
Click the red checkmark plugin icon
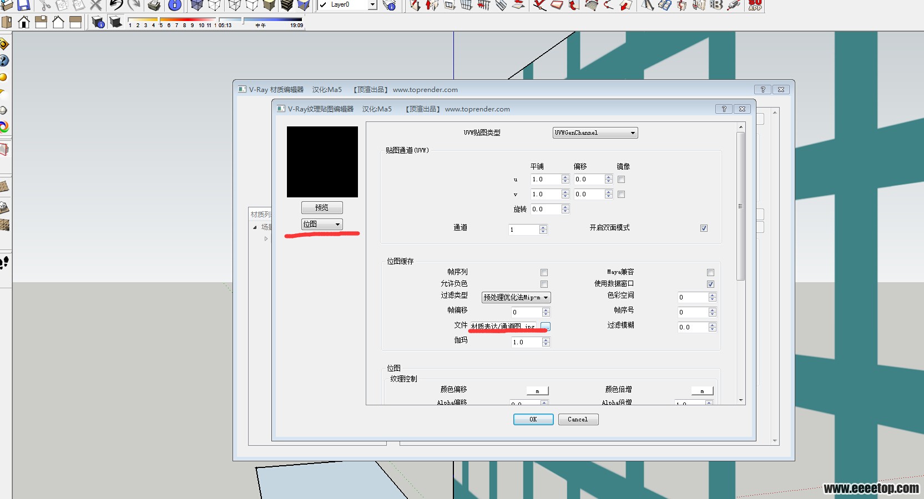click(539, 5)
